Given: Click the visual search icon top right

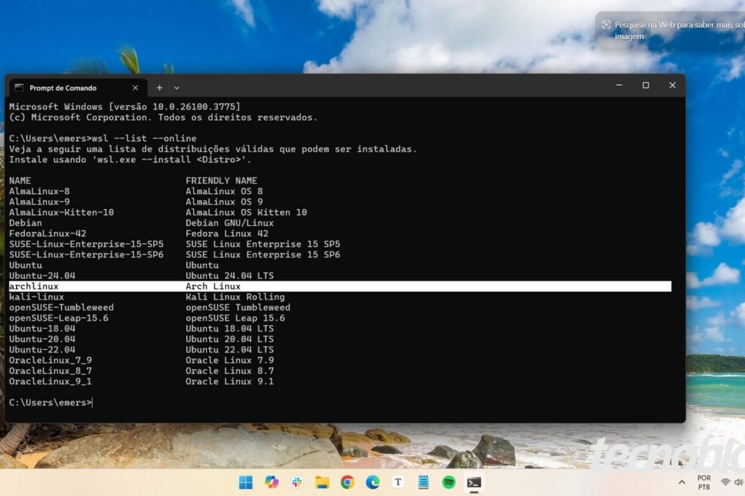Looking at the screenshot, I should pyautogui.click(x=606, y=25).
